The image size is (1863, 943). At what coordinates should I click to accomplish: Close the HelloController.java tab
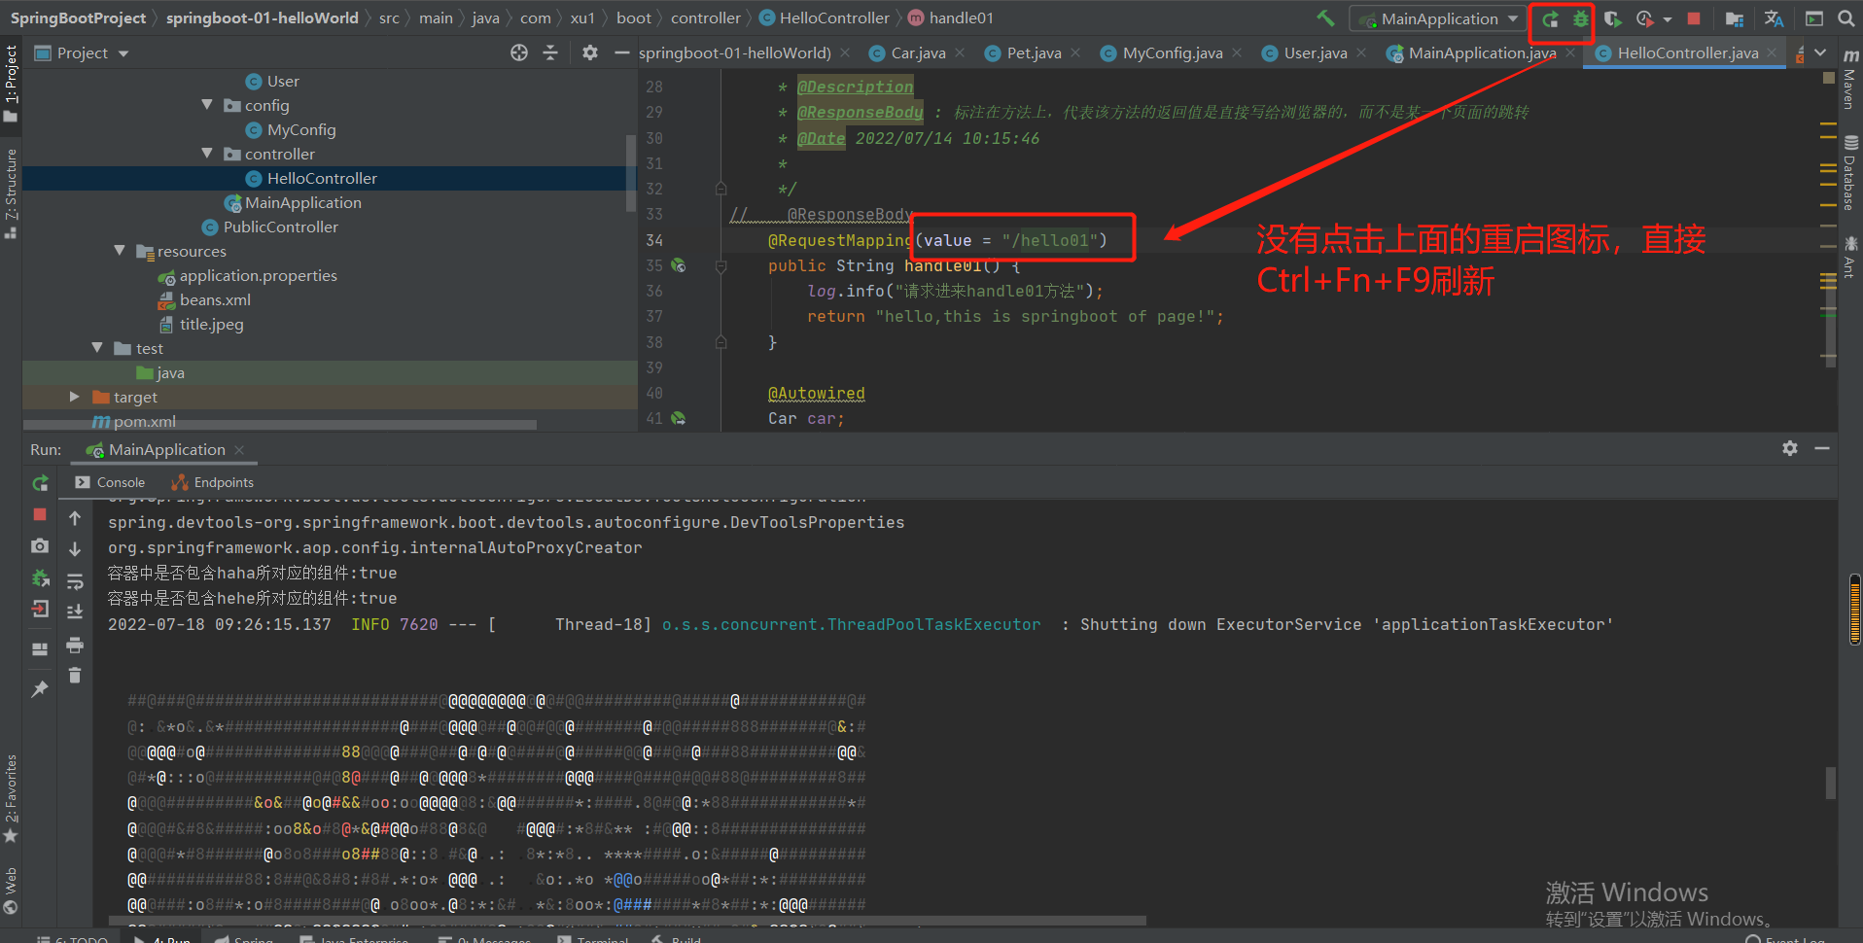pos(1772,52)
